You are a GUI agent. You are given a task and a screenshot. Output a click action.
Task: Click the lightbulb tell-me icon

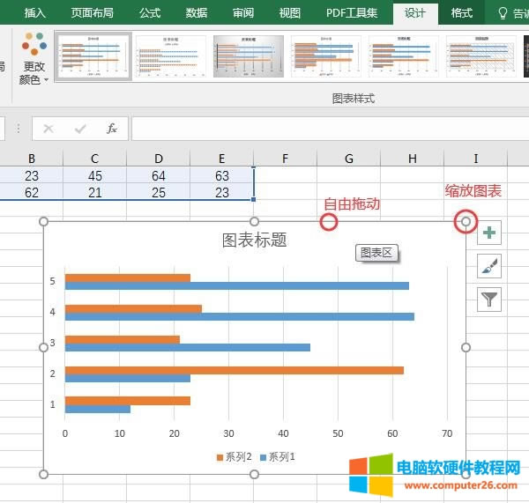click(503, 13)
